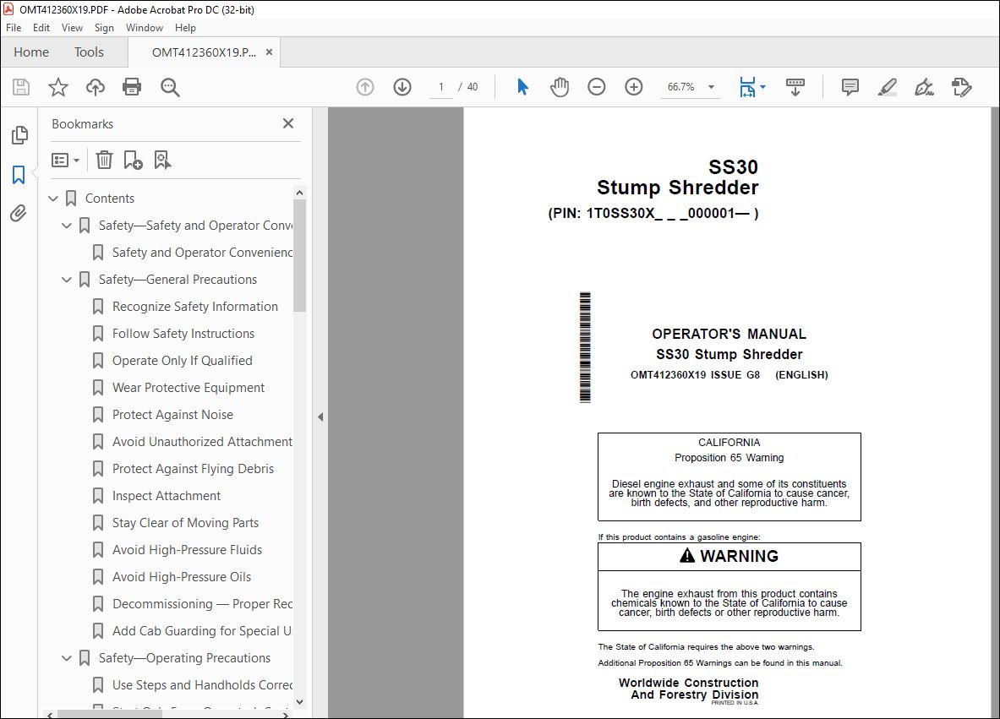1000x719 pixels.
Task: Toggle the Bookmarks panel icon
Action: (x=19, y=175)
